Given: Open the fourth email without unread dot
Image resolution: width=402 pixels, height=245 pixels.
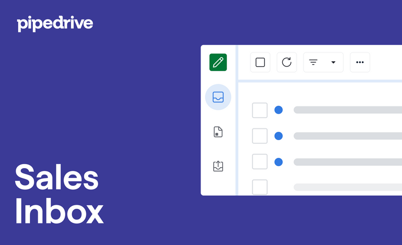Looking at the screenshot, I should (347, 187).
